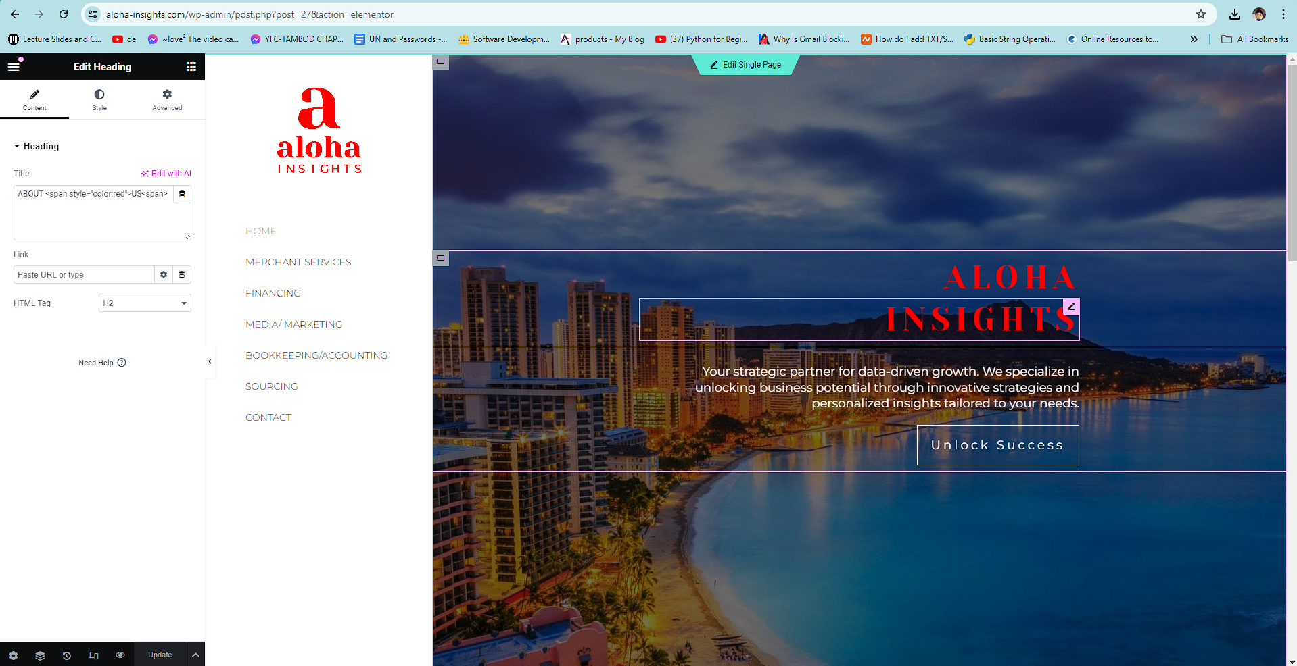Open the MERCHANT SERVICES menu item

click(x=298, y=262)
